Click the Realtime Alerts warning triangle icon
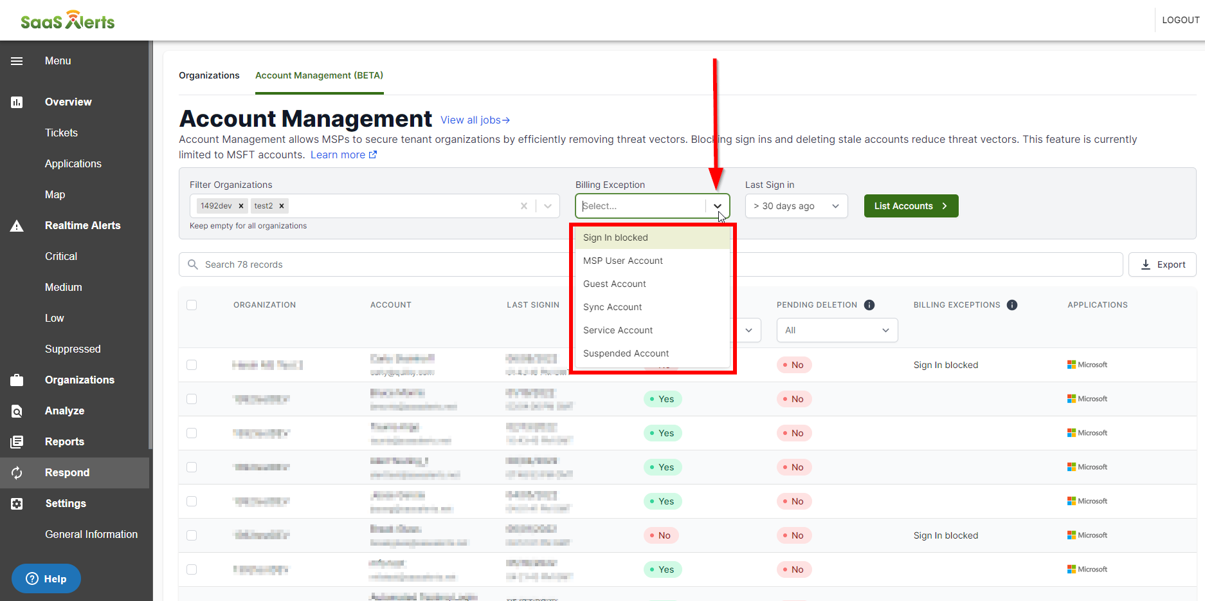The height and width of the screenshot is (601, 1205). click(x=17, y=226)
